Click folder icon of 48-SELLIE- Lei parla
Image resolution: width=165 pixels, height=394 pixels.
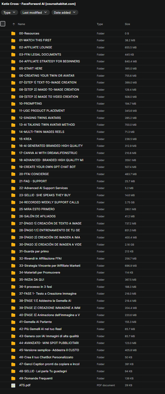pyautogui.click(x=13, y=371)
